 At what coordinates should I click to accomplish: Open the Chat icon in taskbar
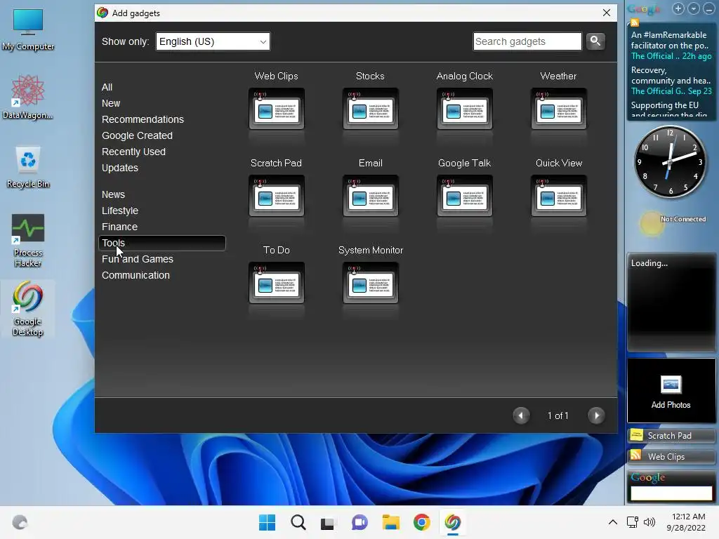click(359, 522)
